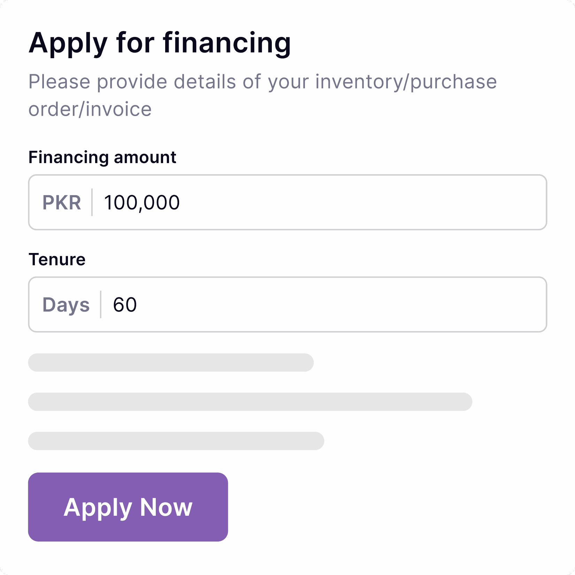Select the 100,000 amount value
Image resolution: width=575 pixels, height=575 pixels.
[141, 202]
